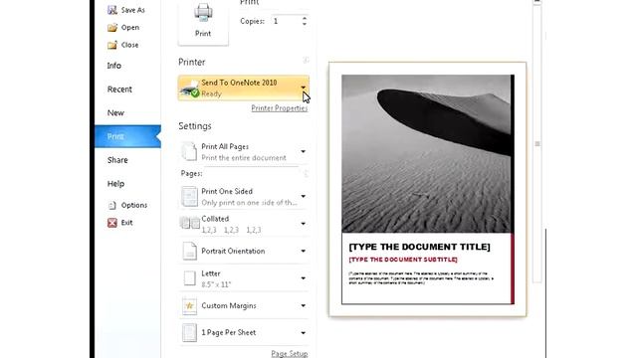Click the Collated pages icon
This screenshot has height=358, width=637.
[x=190, y=223]
